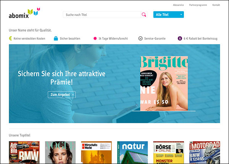Click the Service-Garantie checkmark icon
Screen dimensions: 229x164
pos(140,39)
